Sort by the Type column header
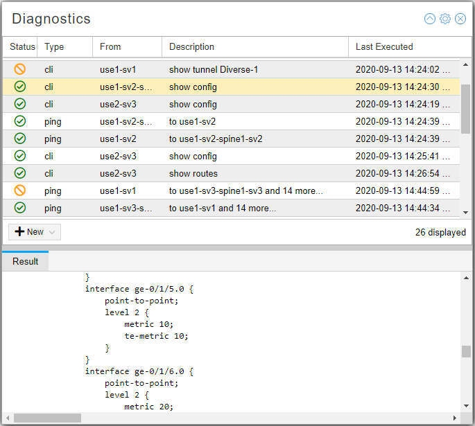This screenshot has height=426, width=475. [54, 47]
